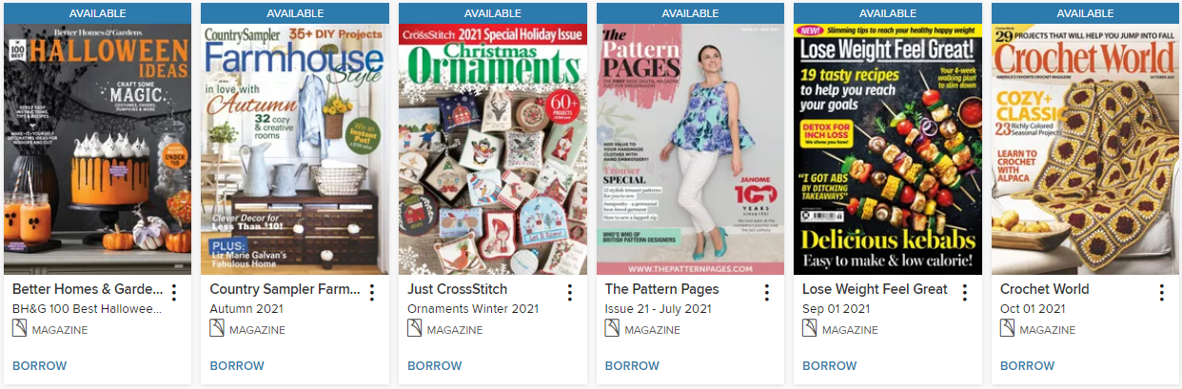Open Halloween Ideas magazine cover
1182x389 pixels.
point(97,149)
